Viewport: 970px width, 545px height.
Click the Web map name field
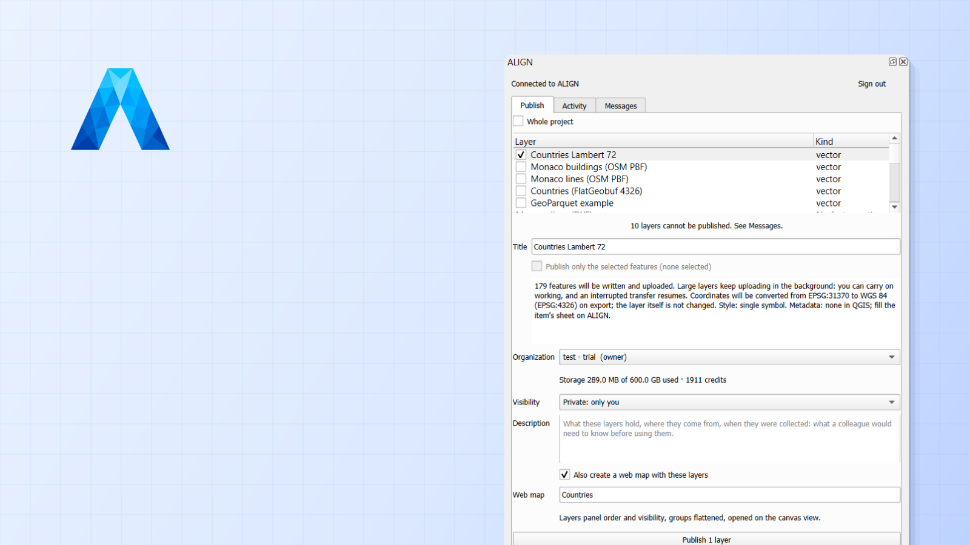(729, 495)
